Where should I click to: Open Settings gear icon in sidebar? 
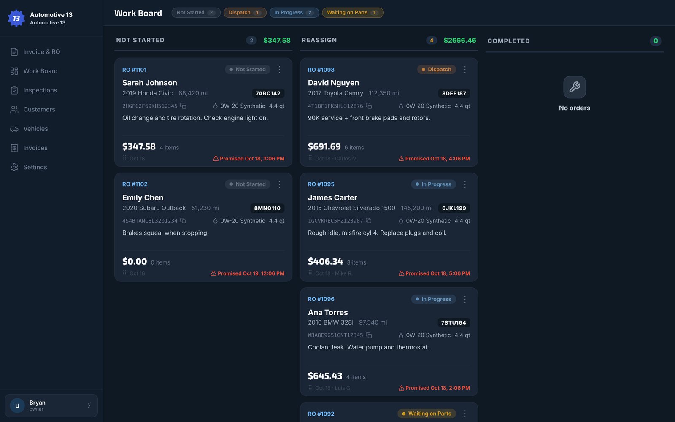coord(14,167)
